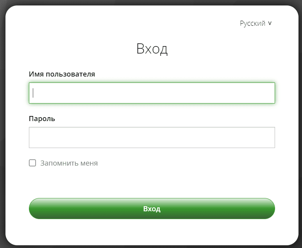Click the middle of the password text box
This screenshot has height=248, width=302.
[152, 137]
